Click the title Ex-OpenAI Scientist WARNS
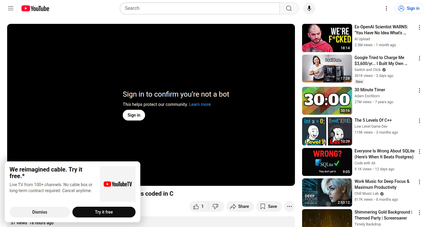 pos(381,30)
